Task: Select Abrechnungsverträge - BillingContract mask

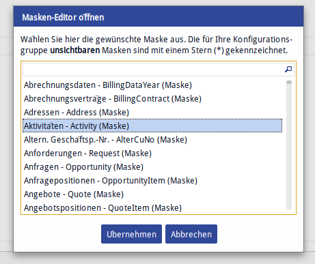Action: (152, 99)
